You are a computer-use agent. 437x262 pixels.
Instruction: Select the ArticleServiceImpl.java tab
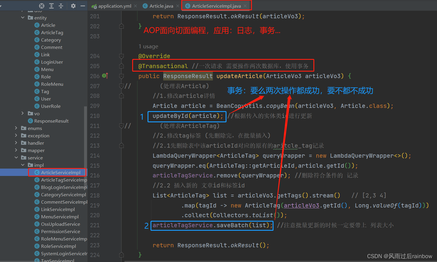click(216, 6)
